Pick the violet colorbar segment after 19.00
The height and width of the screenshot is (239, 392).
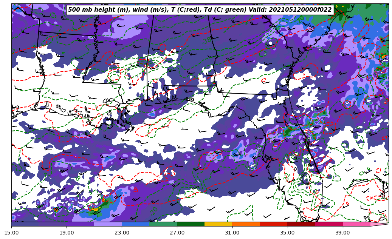tap(80, 224)
